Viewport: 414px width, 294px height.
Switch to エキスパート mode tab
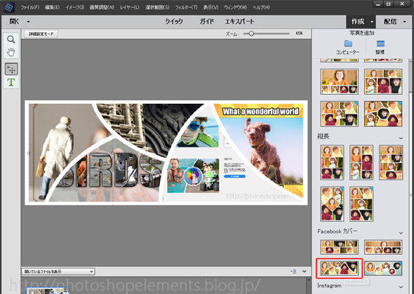pos(239,22)
